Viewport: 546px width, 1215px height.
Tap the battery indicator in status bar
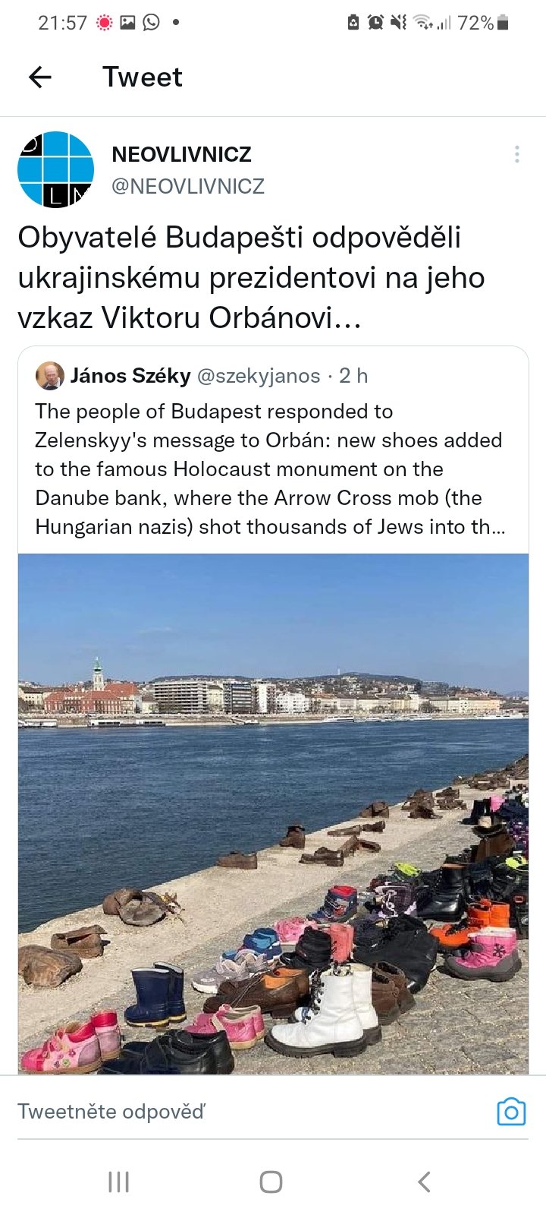tap(502, 23)
